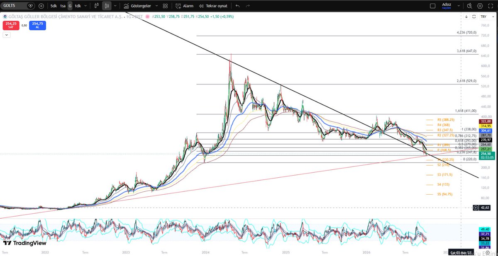Select the S3 (171.5) pivot label

pos(444,175)
